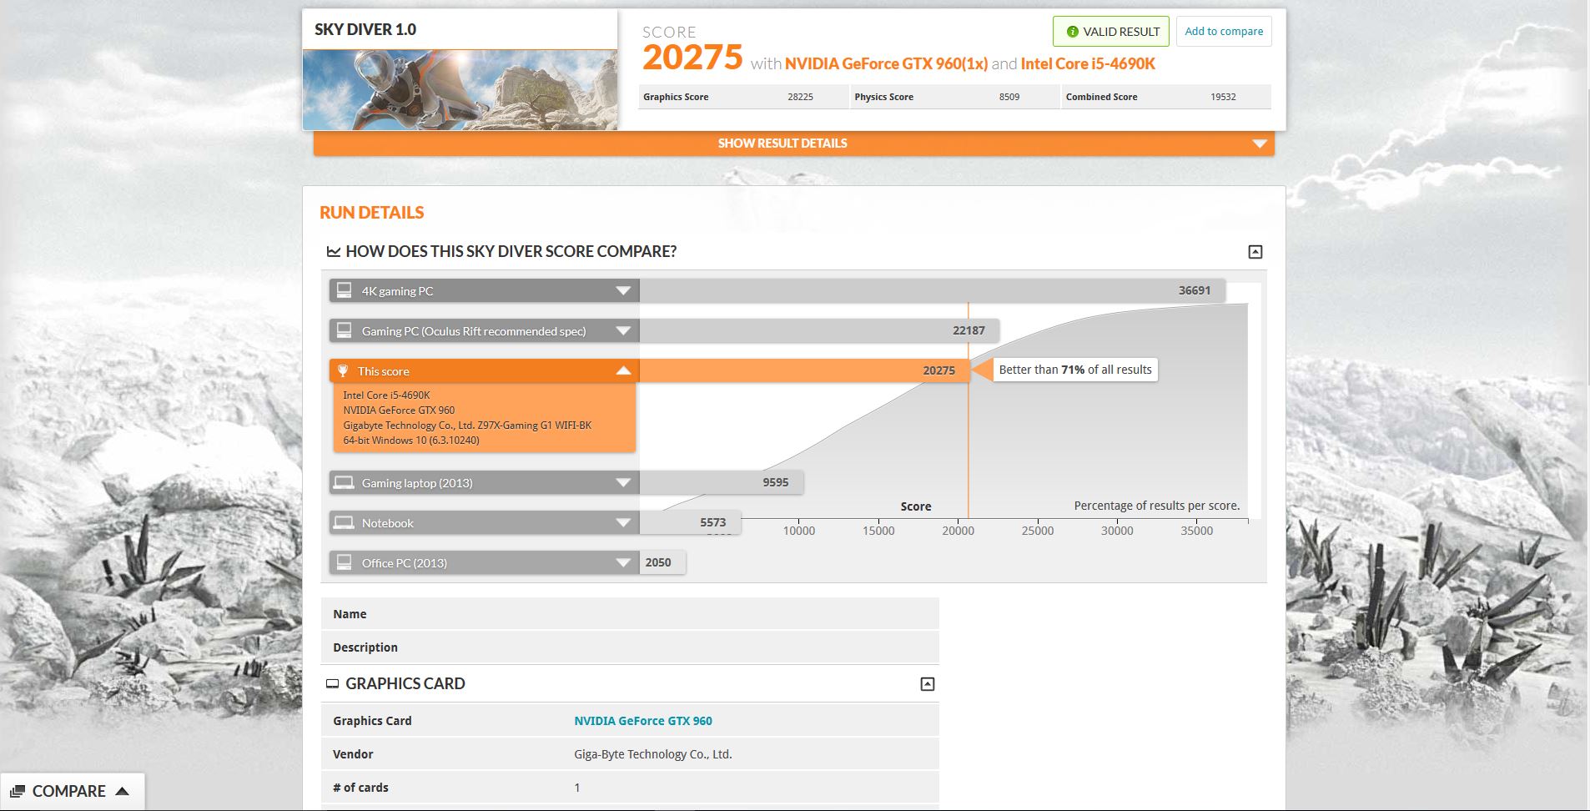
Task: Click the large 20275 score number
Action: pos(692,58)
